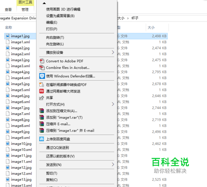Choose Convert to Adobe PDF
The width and height of the screenshot is (207, 187).
click(65, 61)
